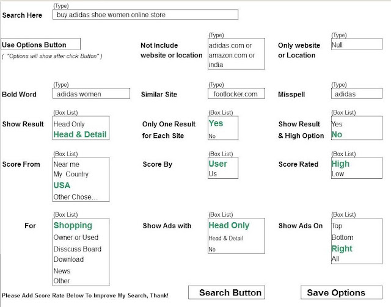Choose Head & Detail in Show Ads with
Viewport: 391px width, 307px height.
(225, 238)
